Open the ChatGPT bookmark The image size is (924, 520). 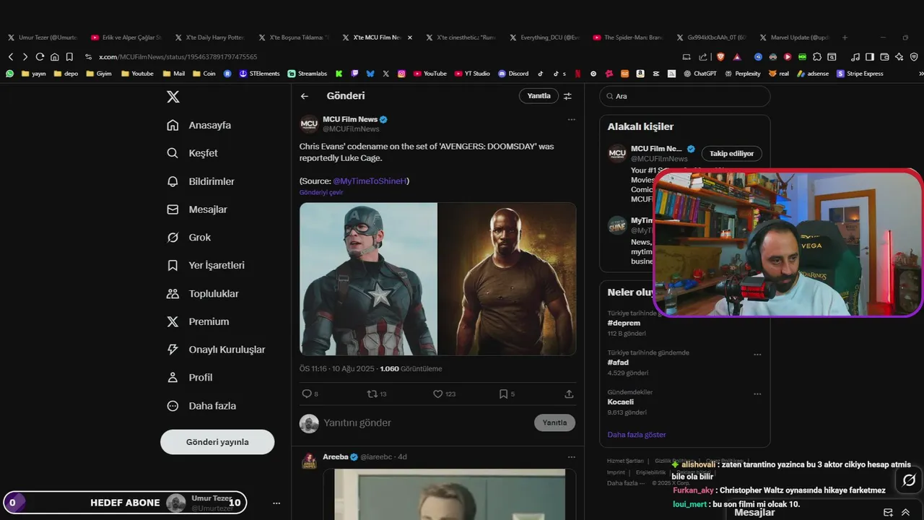[699, 74]
